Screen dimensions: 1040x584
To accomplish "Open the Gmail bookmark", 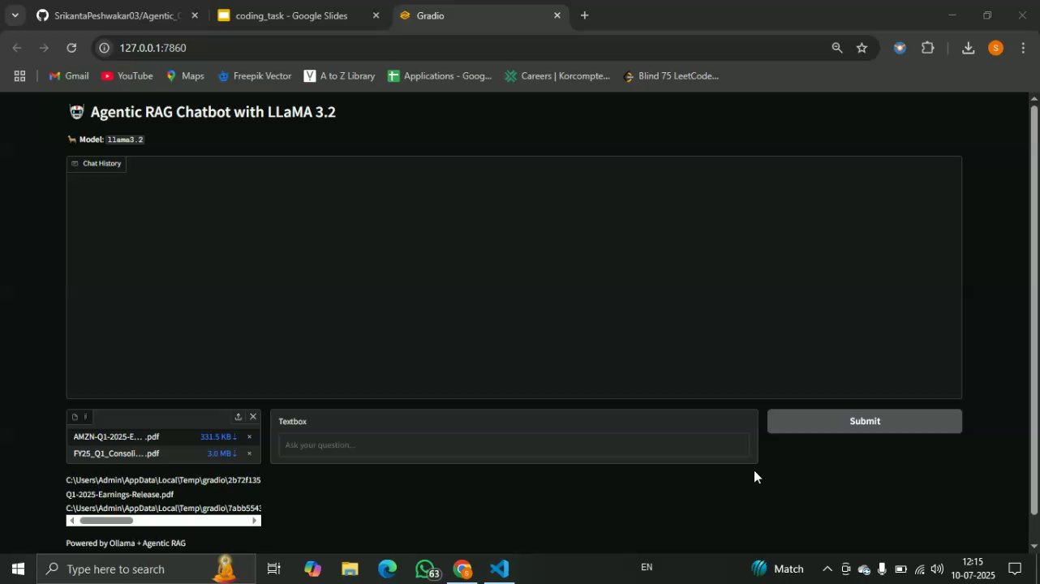I will [x=69, y=76].
